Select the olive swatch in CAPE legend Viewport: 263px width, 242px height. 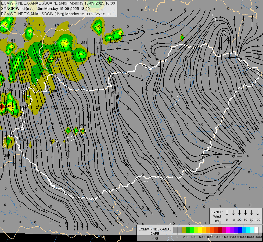(x=184, y=230)
